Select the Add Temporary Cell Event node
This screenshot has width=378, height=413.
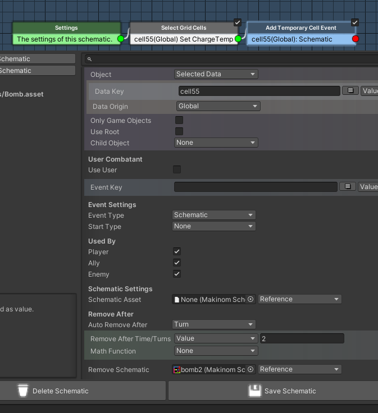[x=301, y=34]
